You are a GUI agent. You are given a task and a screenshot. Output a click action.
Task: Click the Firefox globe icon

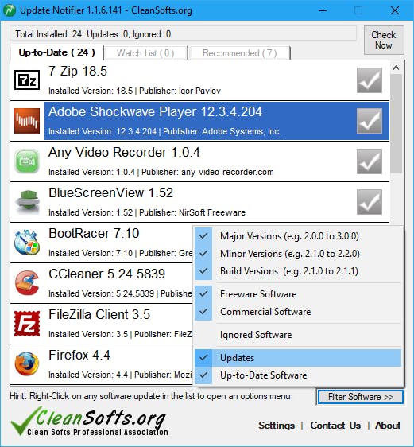27,364
